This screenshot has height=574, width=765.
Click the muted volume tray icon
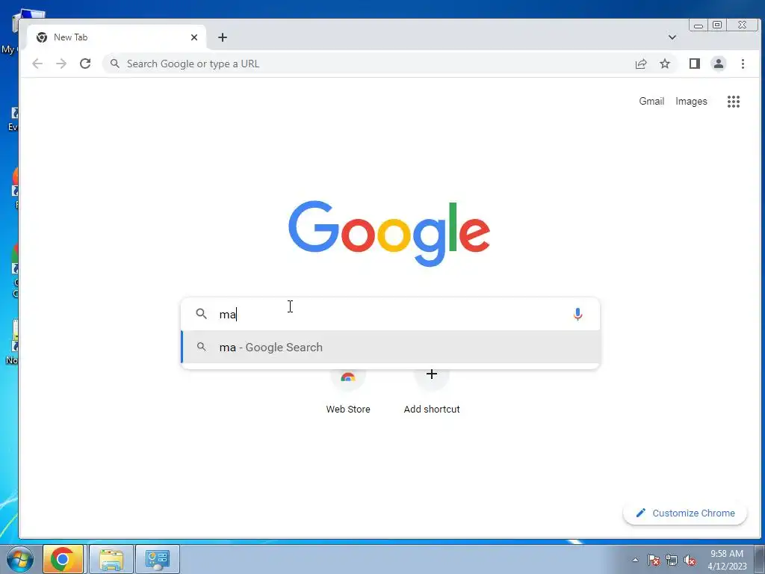point(690,561)
